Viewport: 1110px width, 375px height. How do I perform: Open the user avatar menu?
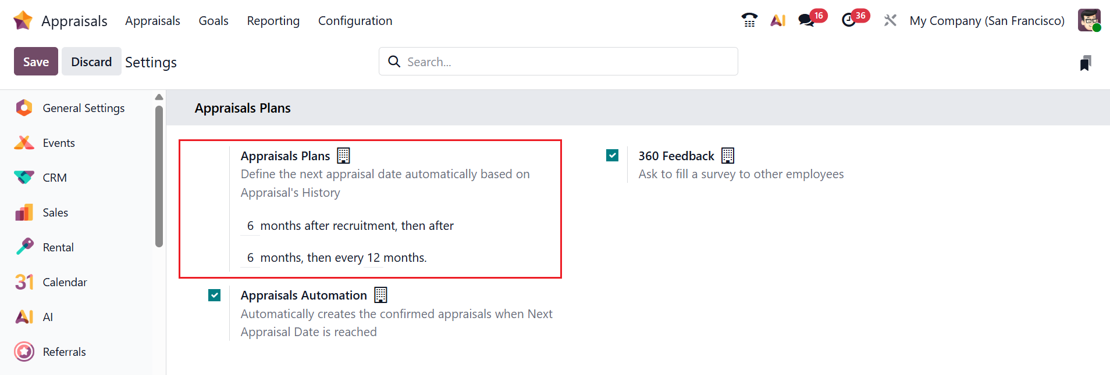[x=1088, y=20]
